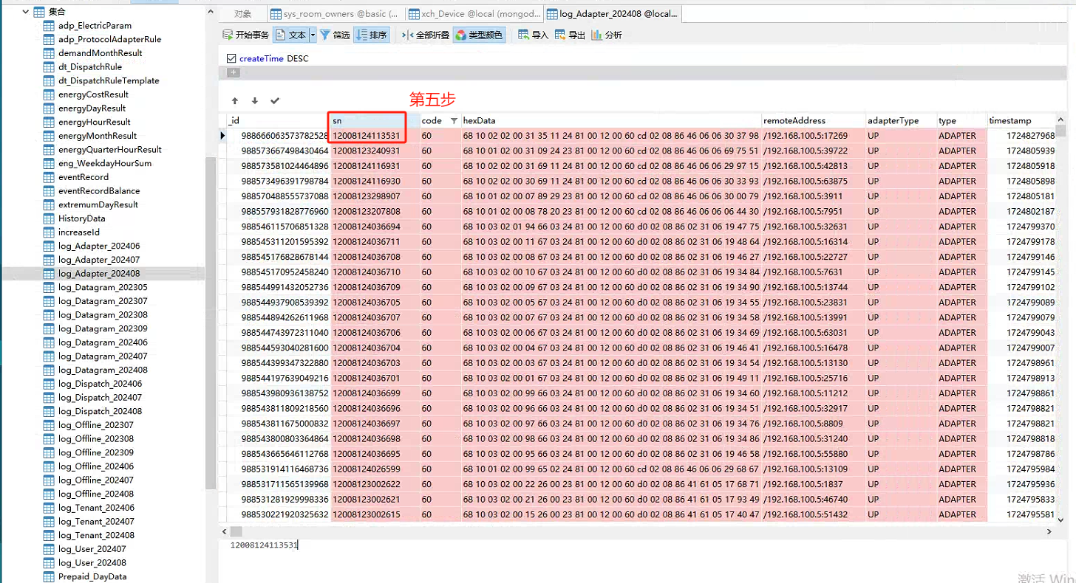Toggle 类型颜色 type color highlighting
The image size is (1076, 583).
click(x=479, y=35)
